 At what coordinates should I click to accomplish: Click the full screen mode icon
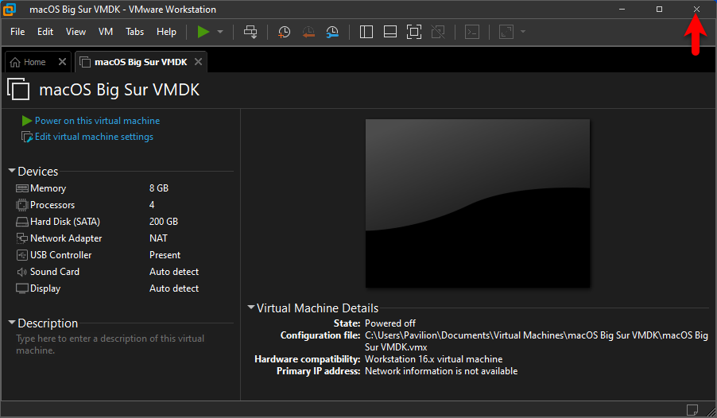[414, 32]
